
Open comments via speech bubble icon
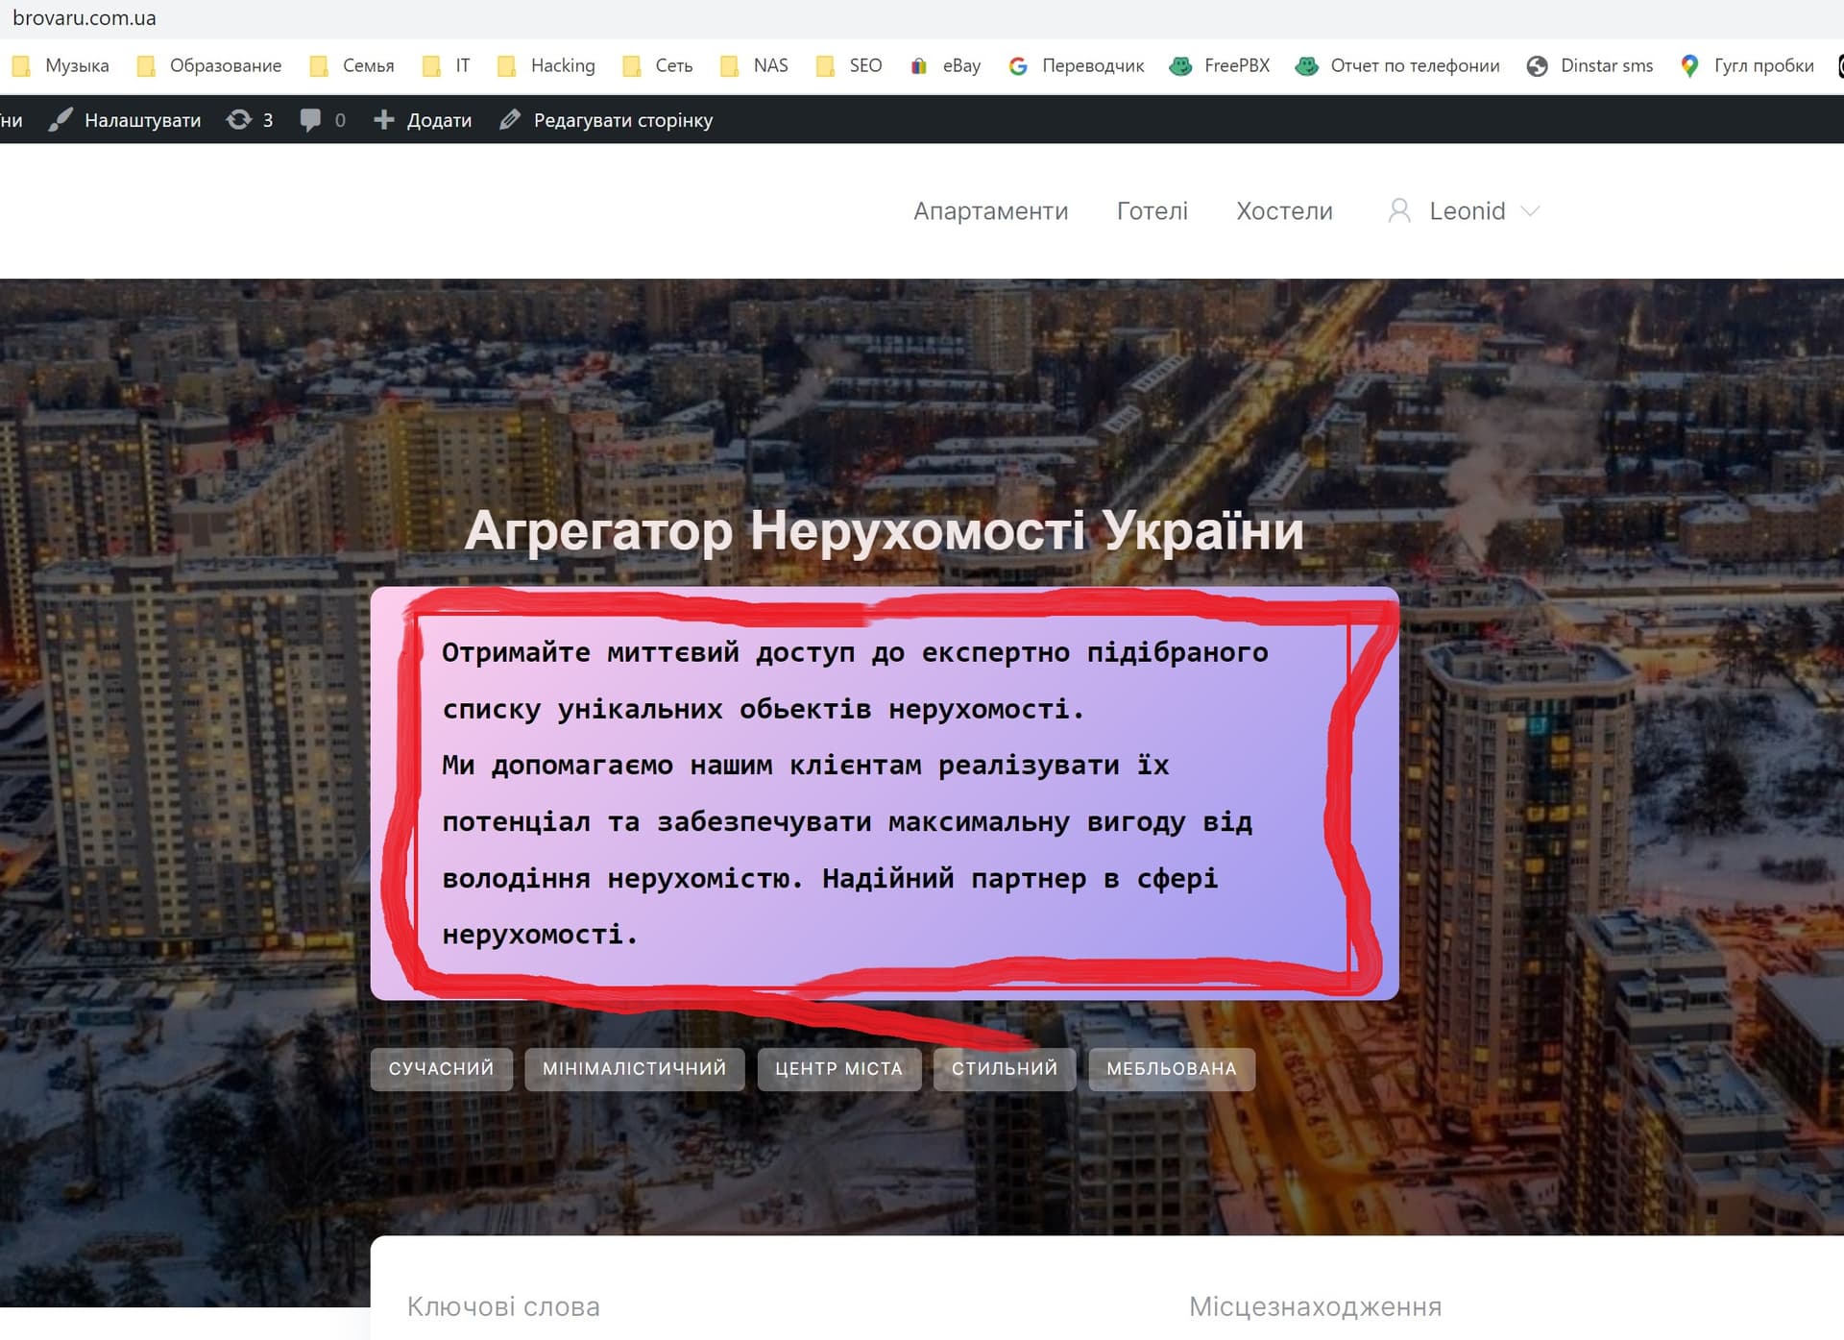tap(310, 120)
